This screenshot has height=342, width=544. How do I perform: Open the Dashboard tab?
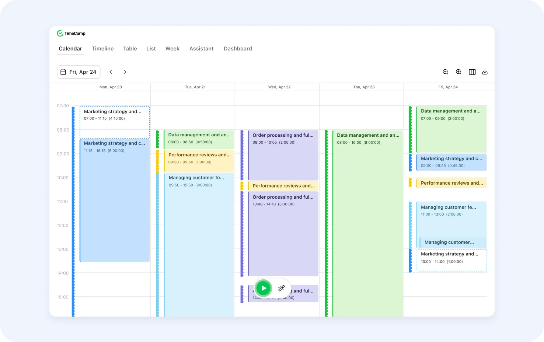point(238,49)
